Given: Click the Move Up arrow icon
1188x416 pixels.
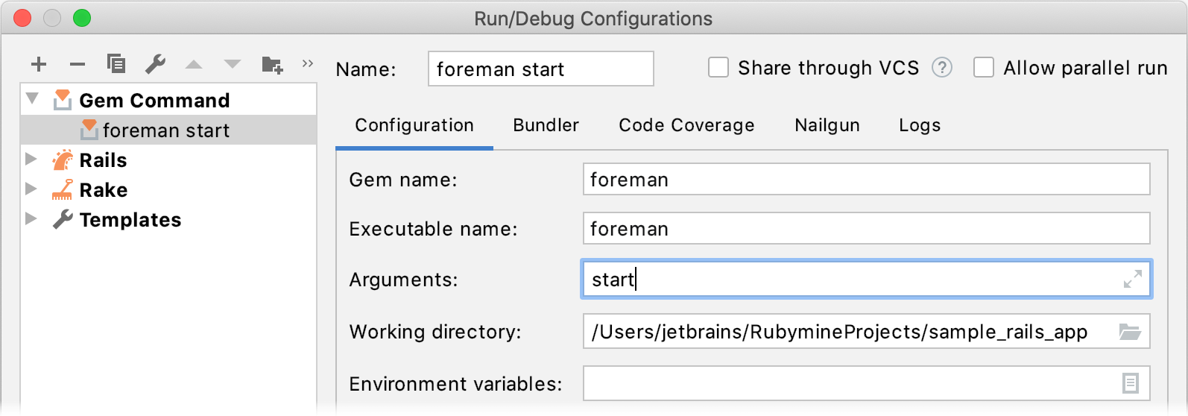Looking at the screenshot, I should (x=194, y=65).
